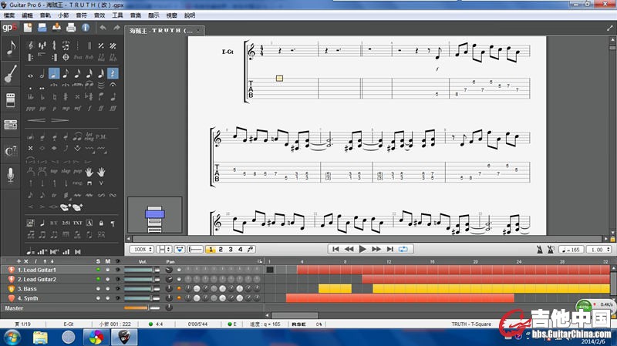Open the page layout view dropdown
This screenshot has height=346, width=617.
[x=164, y=249]
